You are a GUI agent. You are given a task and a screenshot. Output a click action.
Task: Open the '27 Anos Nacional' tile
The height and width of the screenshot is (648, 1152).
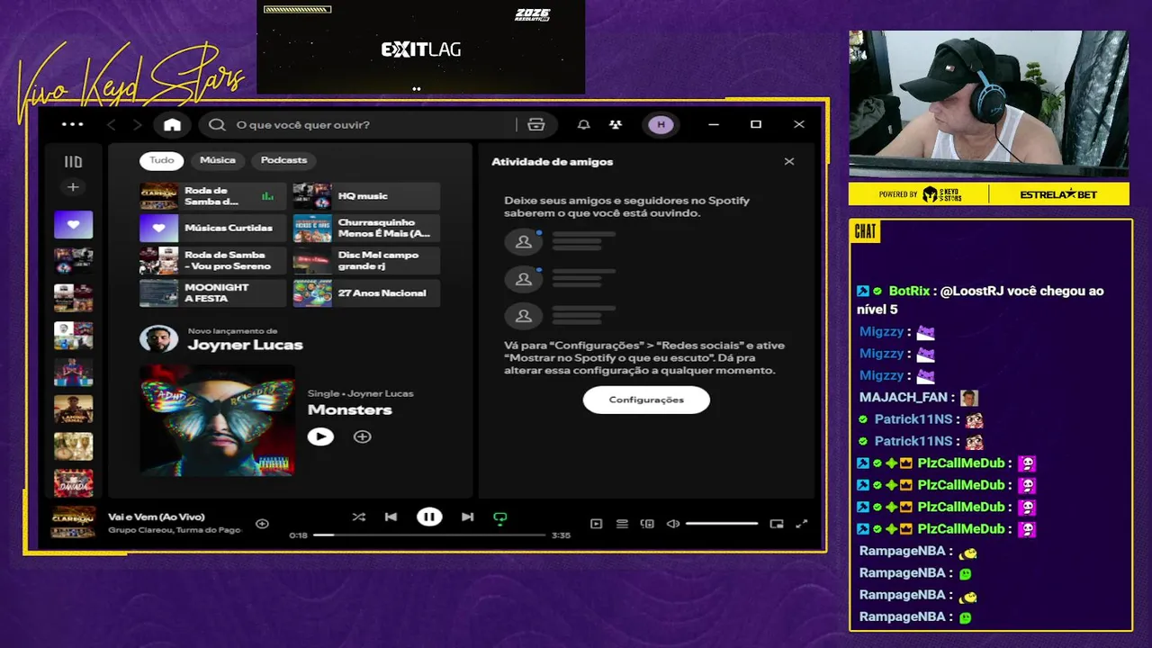(x=366, y=293)
